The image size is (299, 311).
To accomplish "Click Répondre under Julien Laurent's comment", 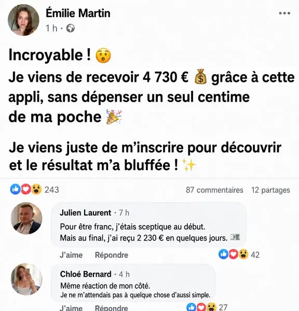I will pos(112,255).
